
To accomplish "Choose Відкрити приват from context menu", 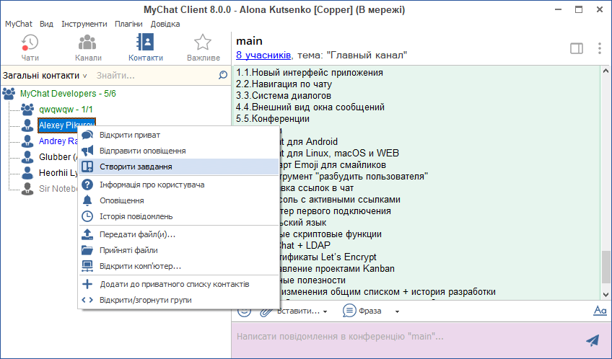I will tap(130, 135).
